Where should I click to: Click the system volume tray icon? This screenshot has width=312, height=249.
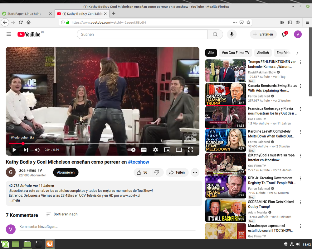point(298,244)
